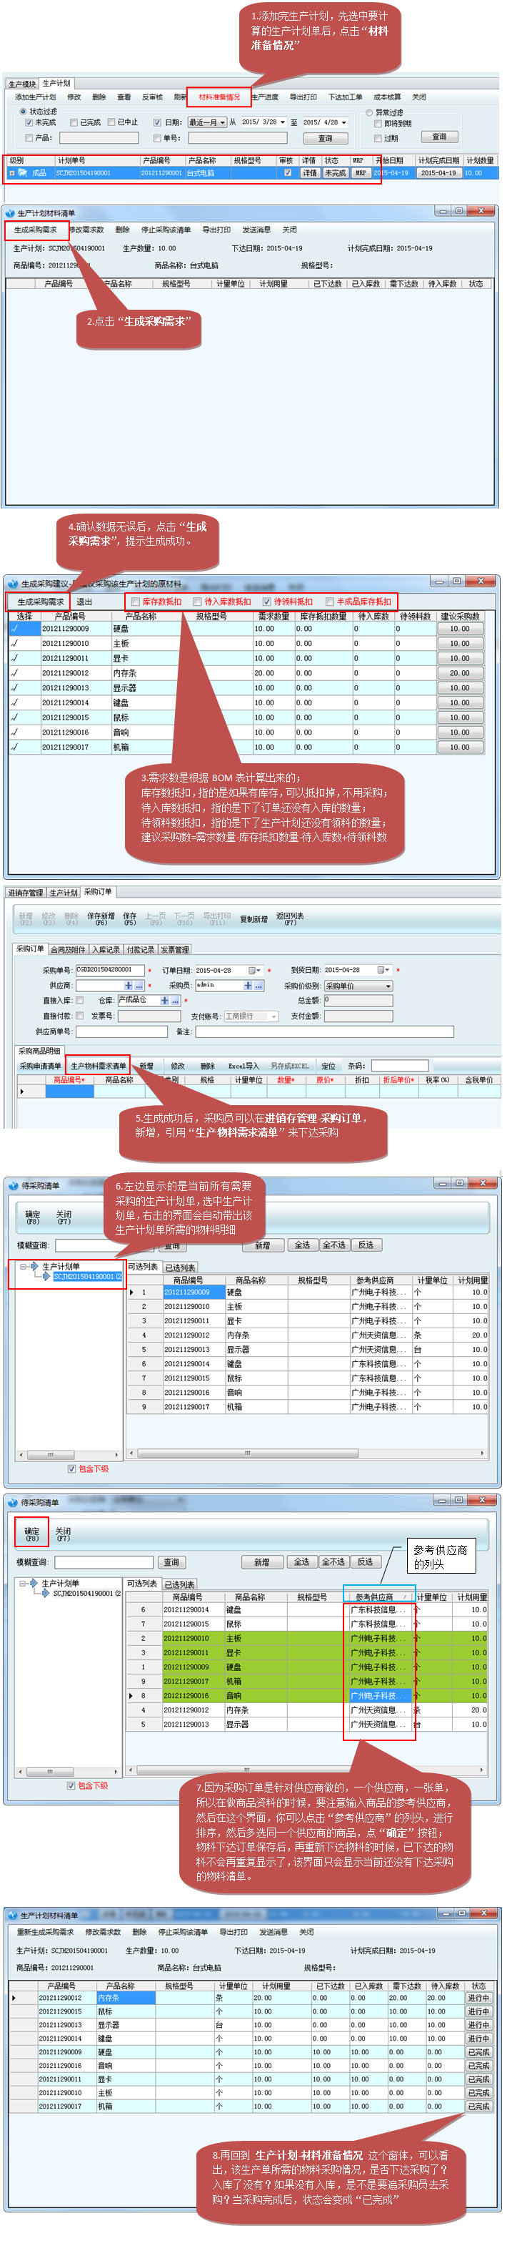Enable the 直接入库 checkbox
Screen dimensions: 507x2246
80,1000
